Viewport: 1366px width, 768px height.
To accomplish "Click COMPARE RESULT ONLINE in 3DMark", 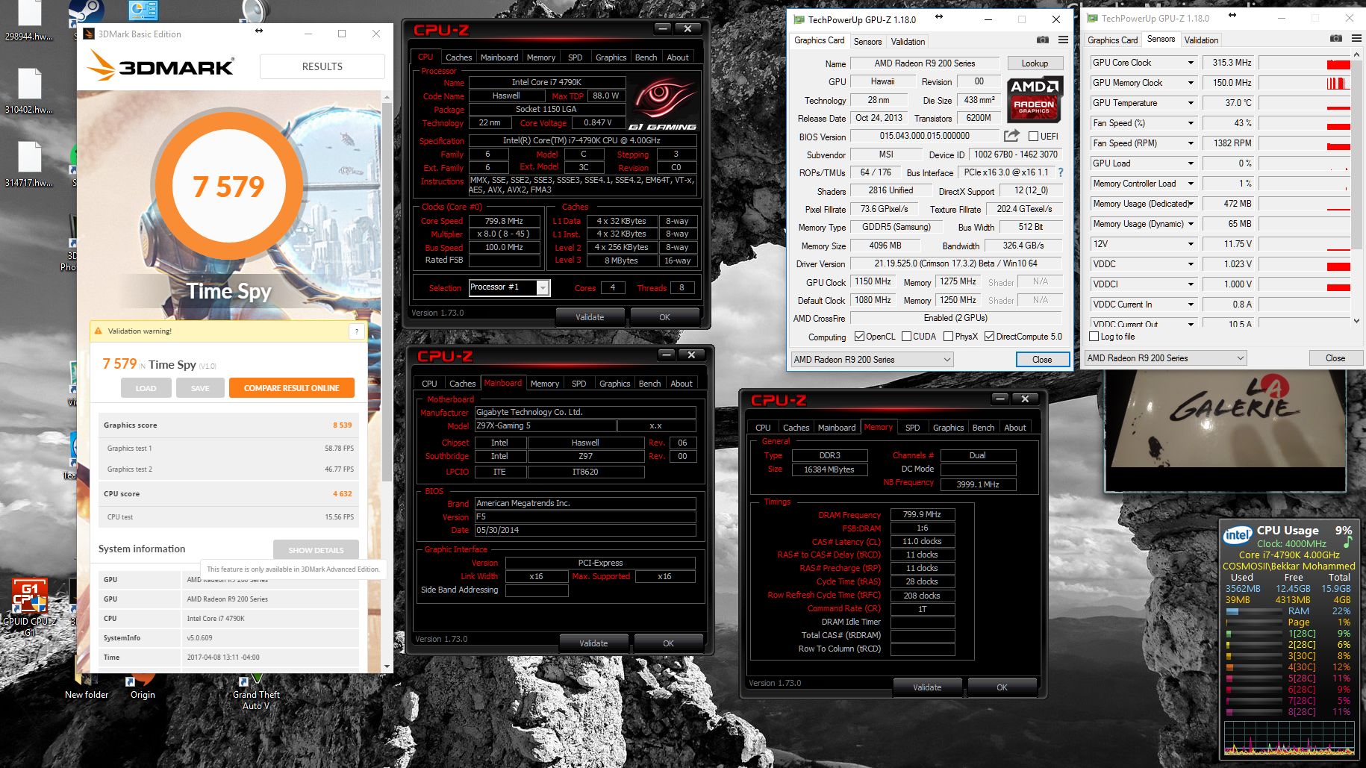I will [291, 388].
